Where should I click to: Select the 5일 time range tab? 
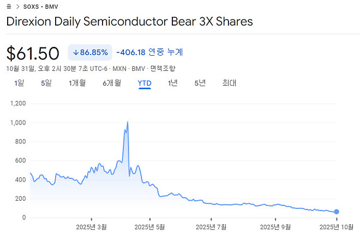46,83
